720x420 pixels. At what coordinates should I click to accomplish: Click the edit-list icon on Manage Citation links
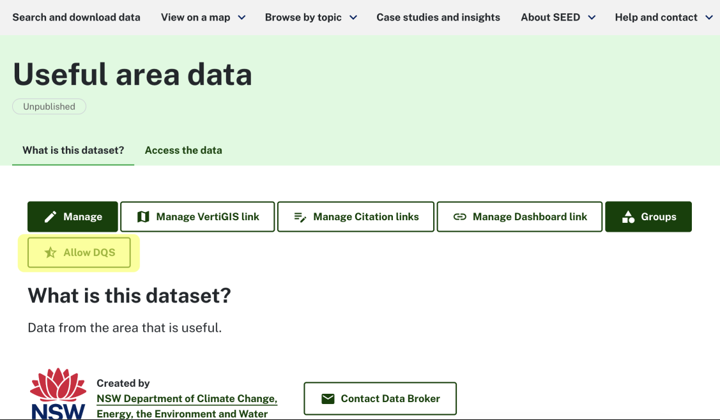(300, 217)
